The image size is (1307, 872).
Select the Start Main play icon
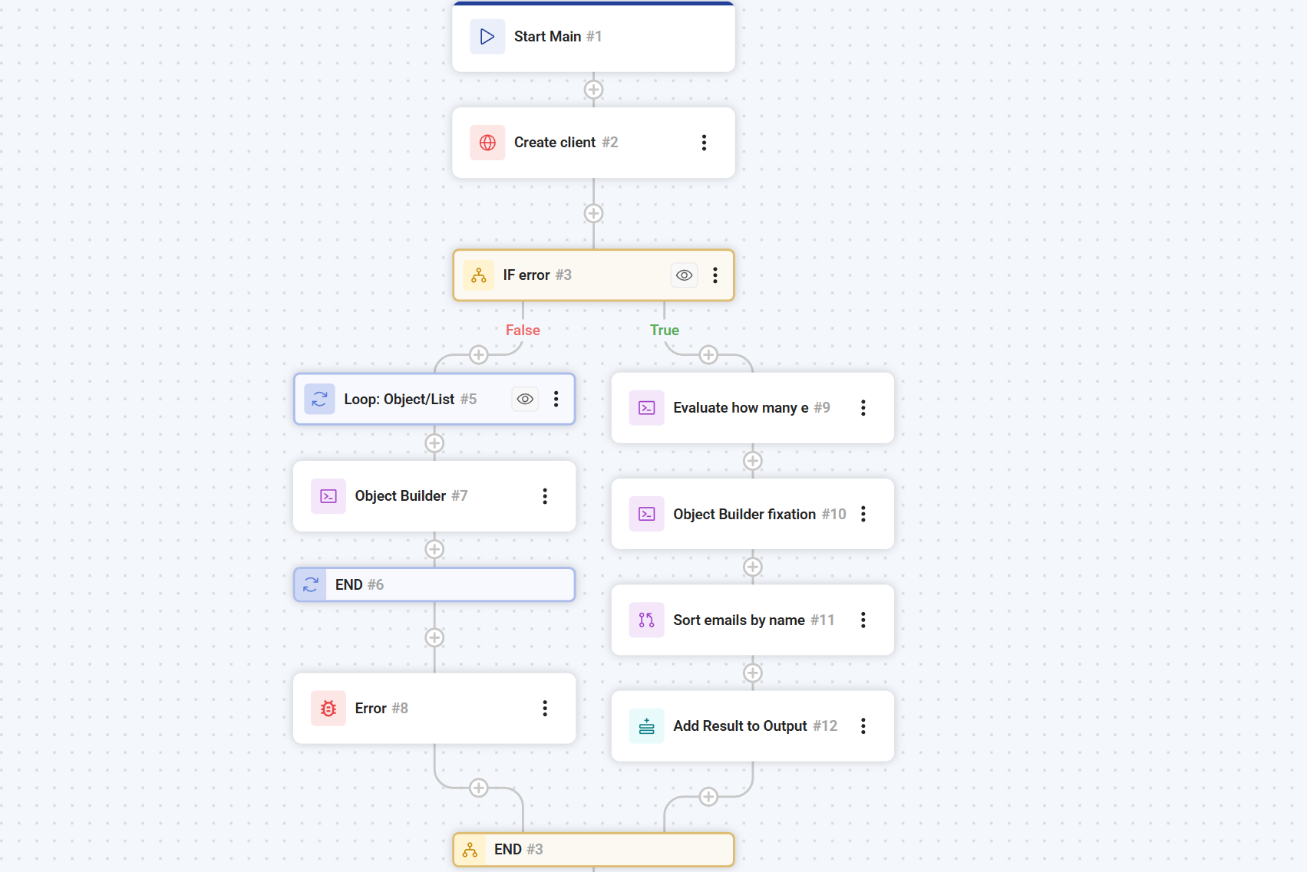click(487, 36)
